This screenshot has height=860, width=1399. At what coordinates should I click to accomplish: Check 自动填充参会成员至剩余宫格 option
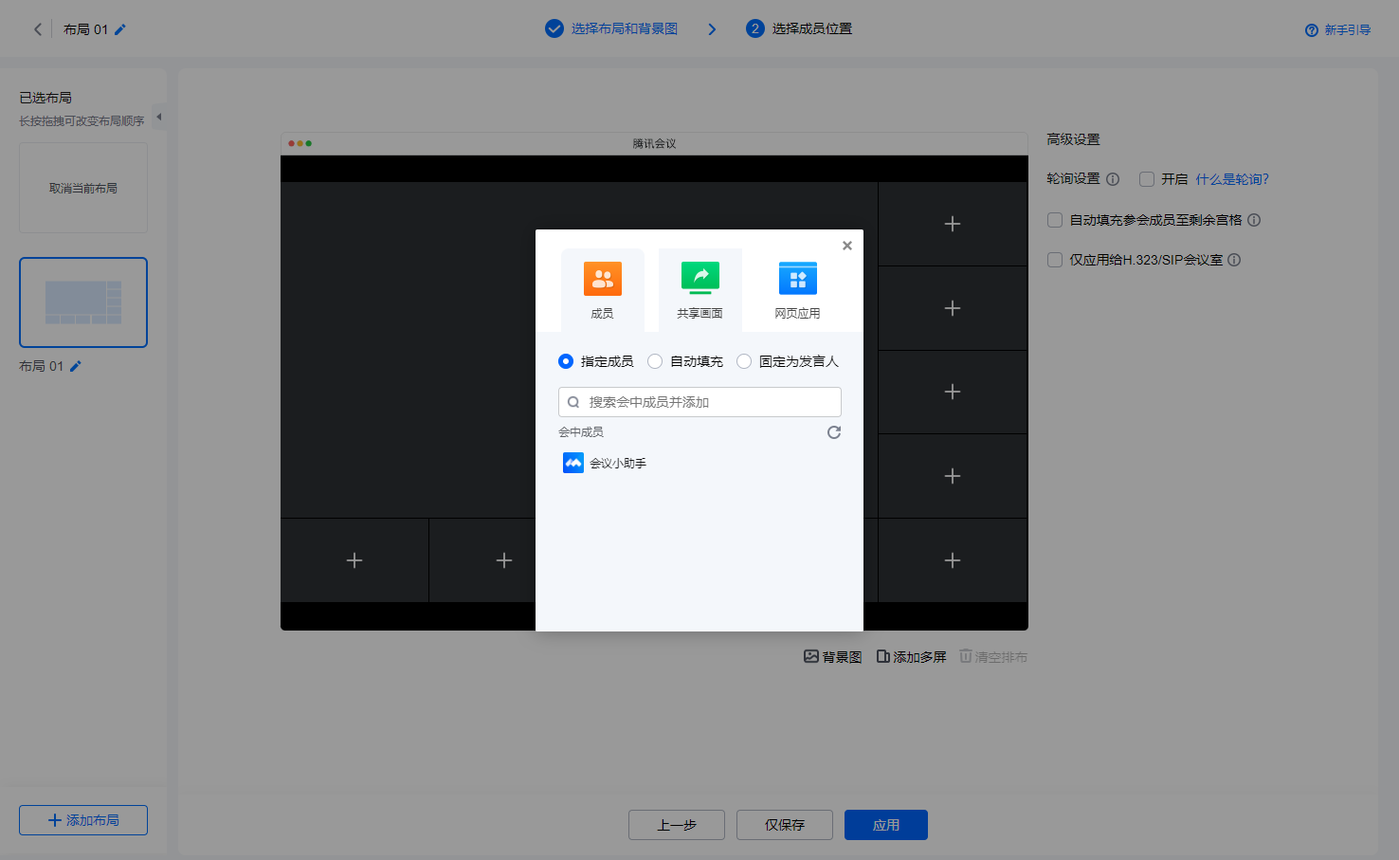1055,220
